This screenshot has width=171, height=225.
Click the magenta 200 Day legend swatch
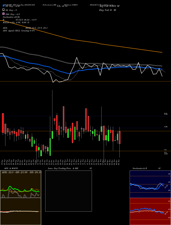coord(4,14)
